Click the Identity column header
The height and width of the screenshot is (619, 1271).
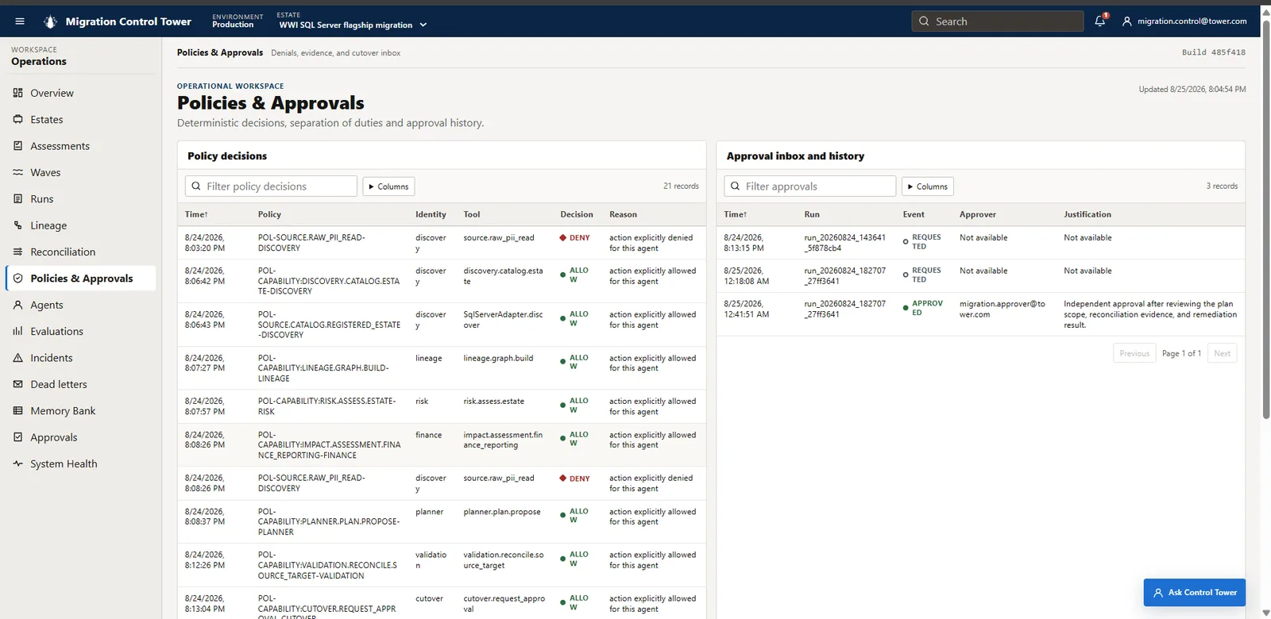(431, 214)
